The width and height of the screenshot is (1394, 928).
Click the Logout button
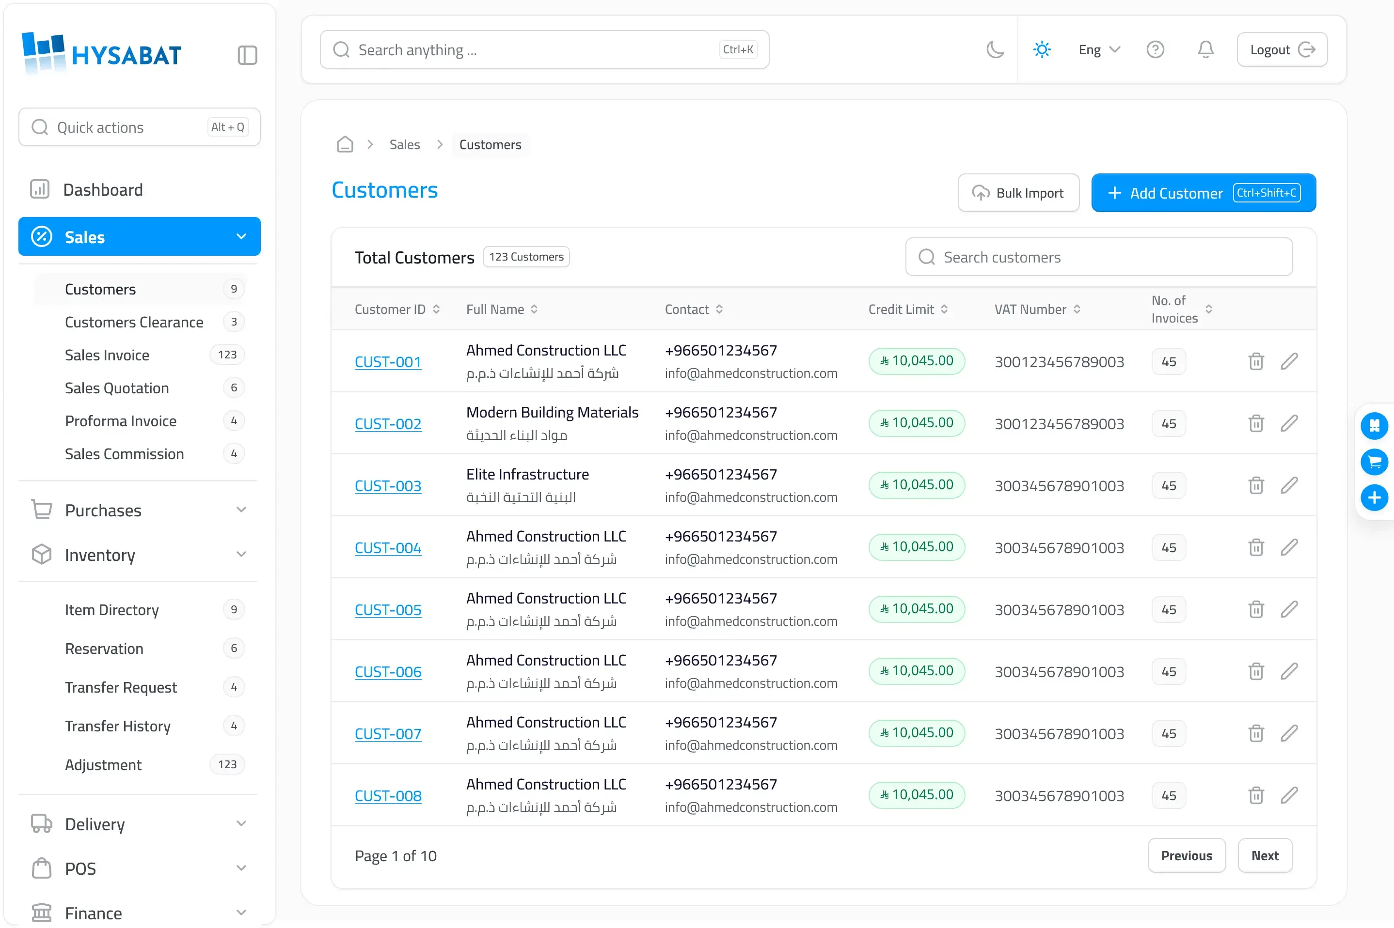point(1282,50)
